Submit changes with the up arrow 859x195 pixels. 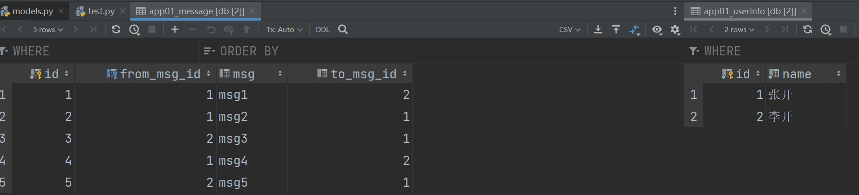[x=247, y=29]
